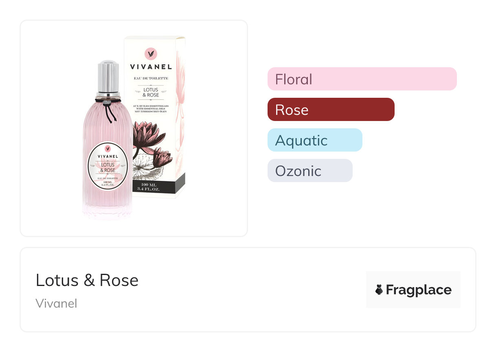Open the Vivanel brand link below title

(56, 304)
